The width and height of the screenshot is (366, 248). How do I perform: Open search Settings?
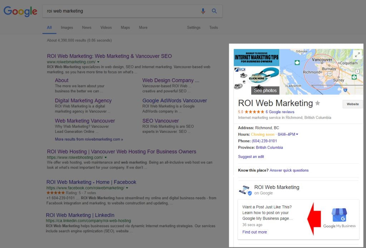[x=194, y=27]
